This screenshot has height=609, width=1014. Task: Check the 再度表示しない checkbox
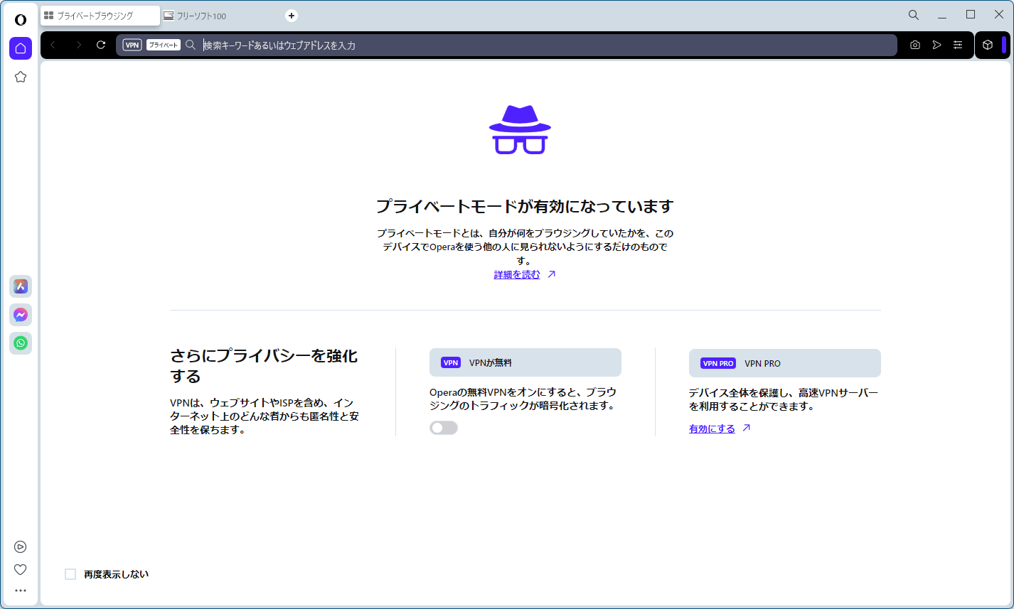point(70,574)
